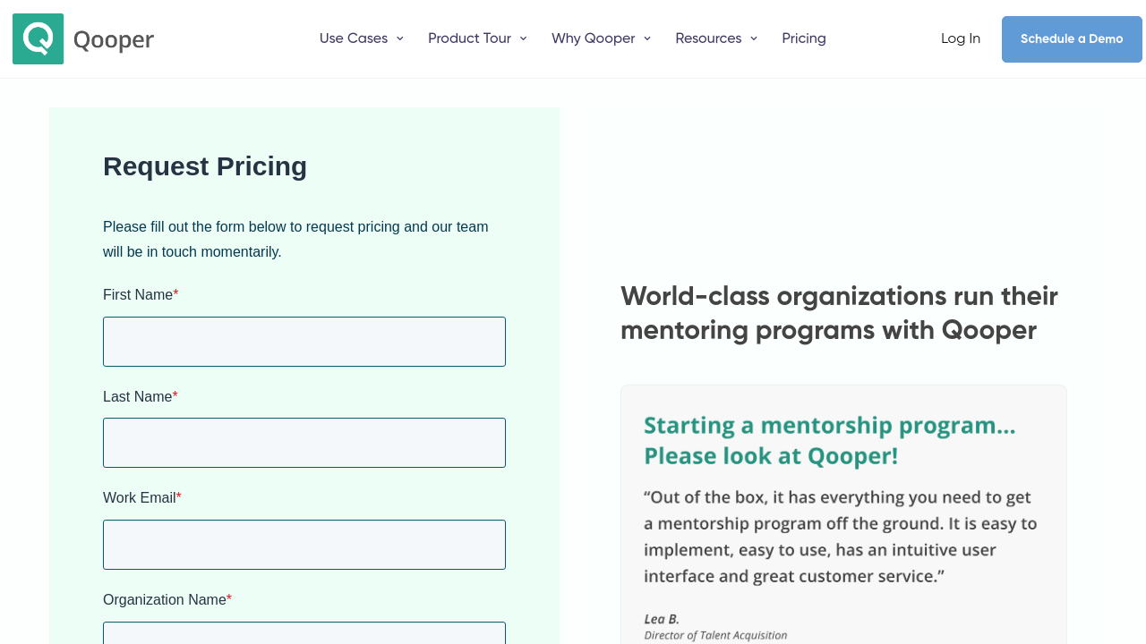Open the Why Qooper menu
The image size is (1146, 644).
click(593, 39)
